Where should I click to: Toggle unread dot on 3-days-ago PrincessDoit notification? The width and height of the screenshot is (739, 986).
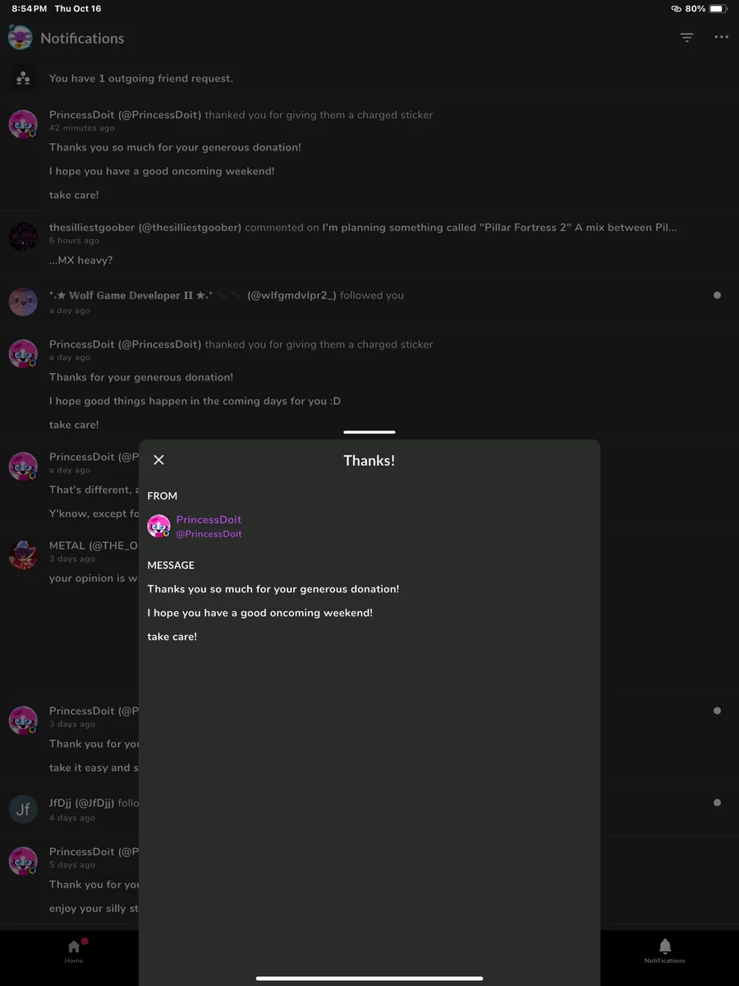click(x=717, y=711)
